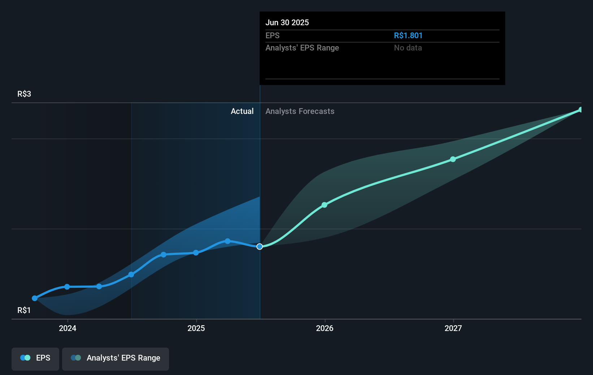Image resolution: width=593 pixels, height=375 pixels.
Task: Click the 2024 x-axis label
Action: tap(68, 328)
